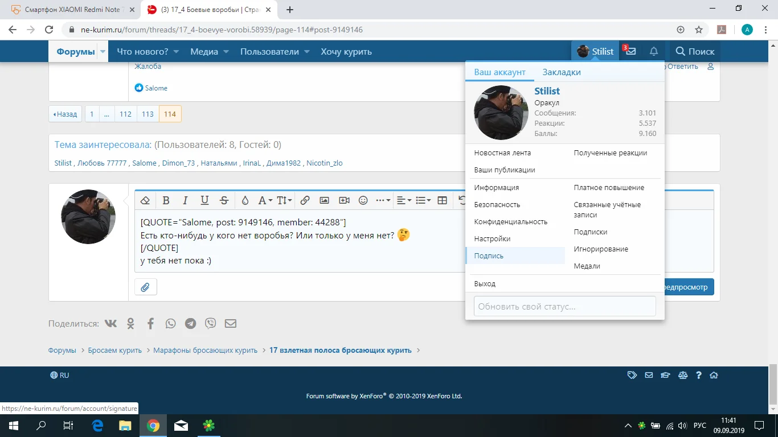Insert a link with the chain icon

point(305,200)
